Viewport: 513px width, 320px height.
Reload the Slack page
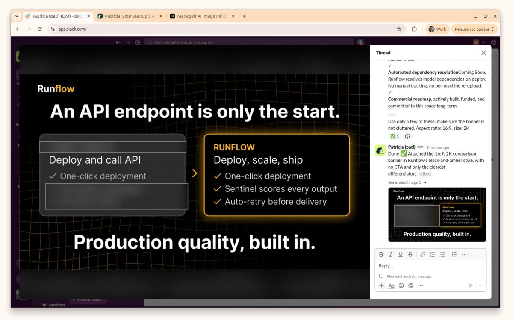click(40, 29)
